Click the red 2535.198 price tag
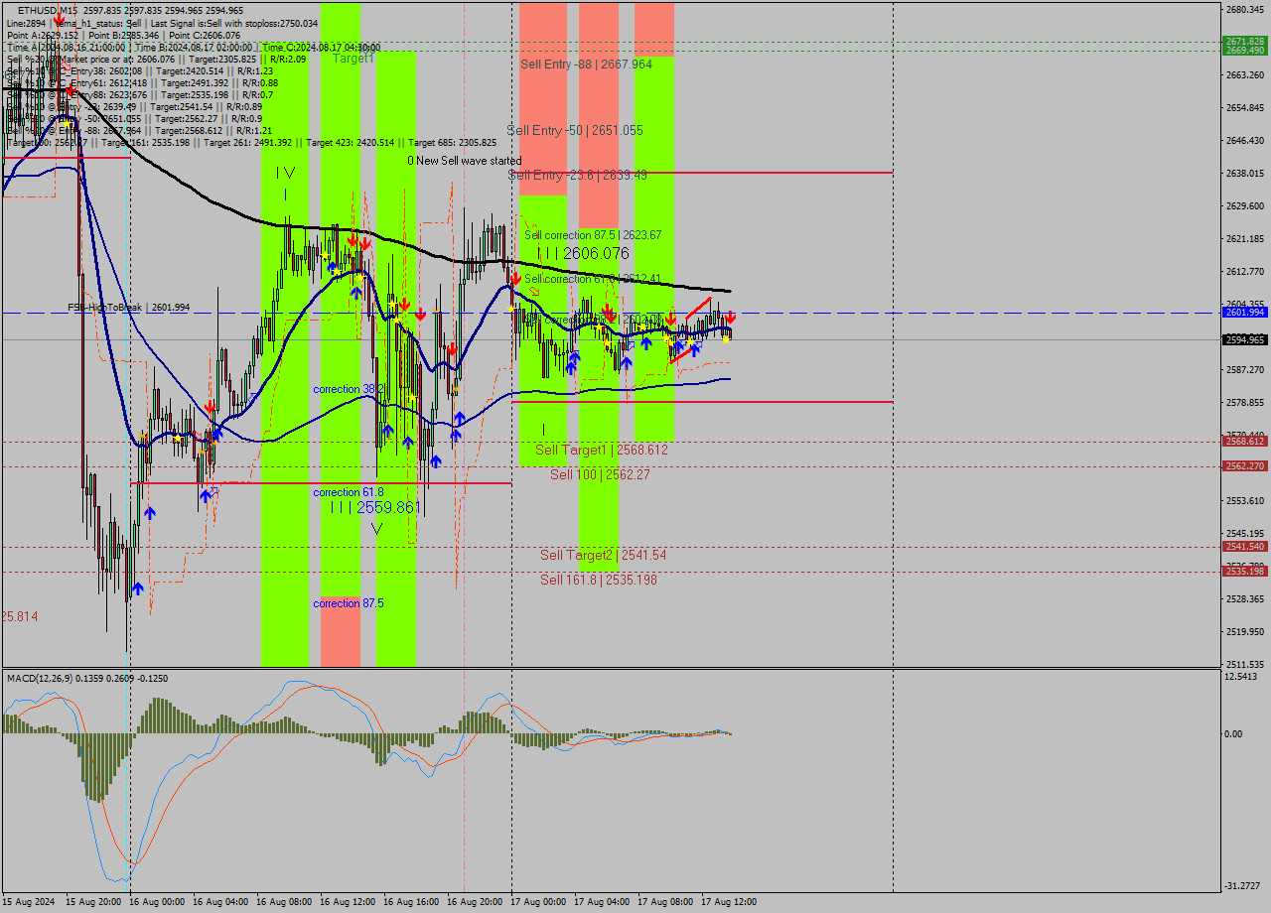Viewport: 1271px width, 913px height. [1244, 572]
